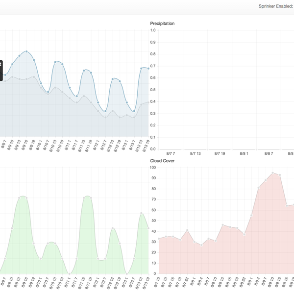Select blue line's highest peak data point
Viewport: 294px width, 294px height.
click(26, 51)
